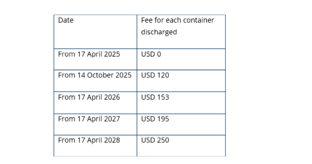Click the "Date" column header cell
This screenshot has height=164, width=312.
point(95,31)
